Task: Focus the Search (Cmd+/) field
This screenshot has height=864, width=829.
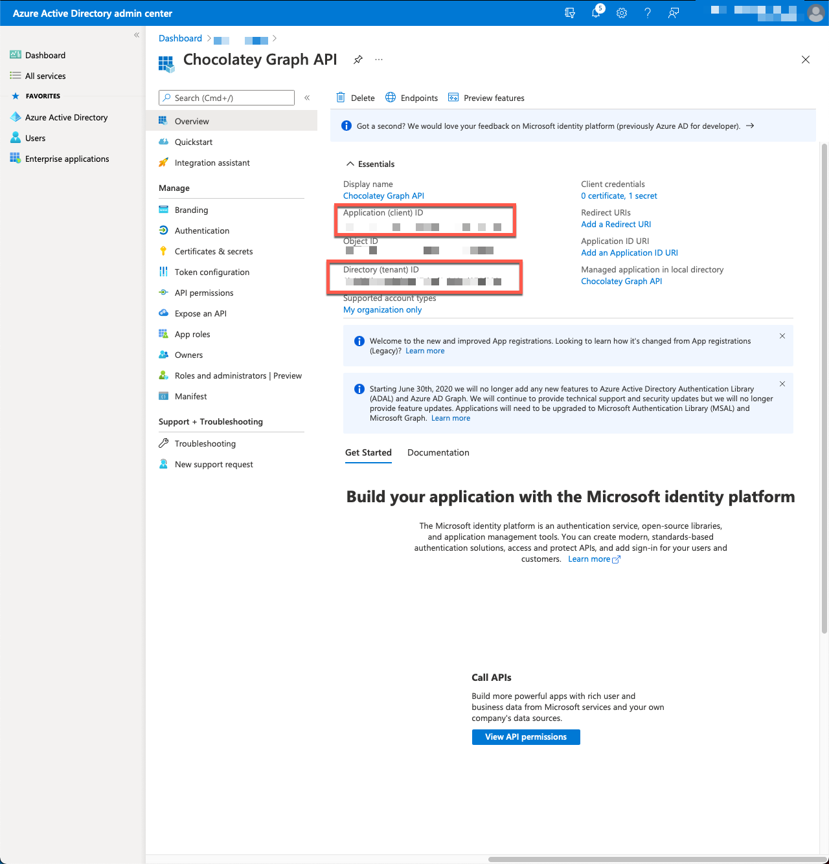Action: [x=227, y=98]
